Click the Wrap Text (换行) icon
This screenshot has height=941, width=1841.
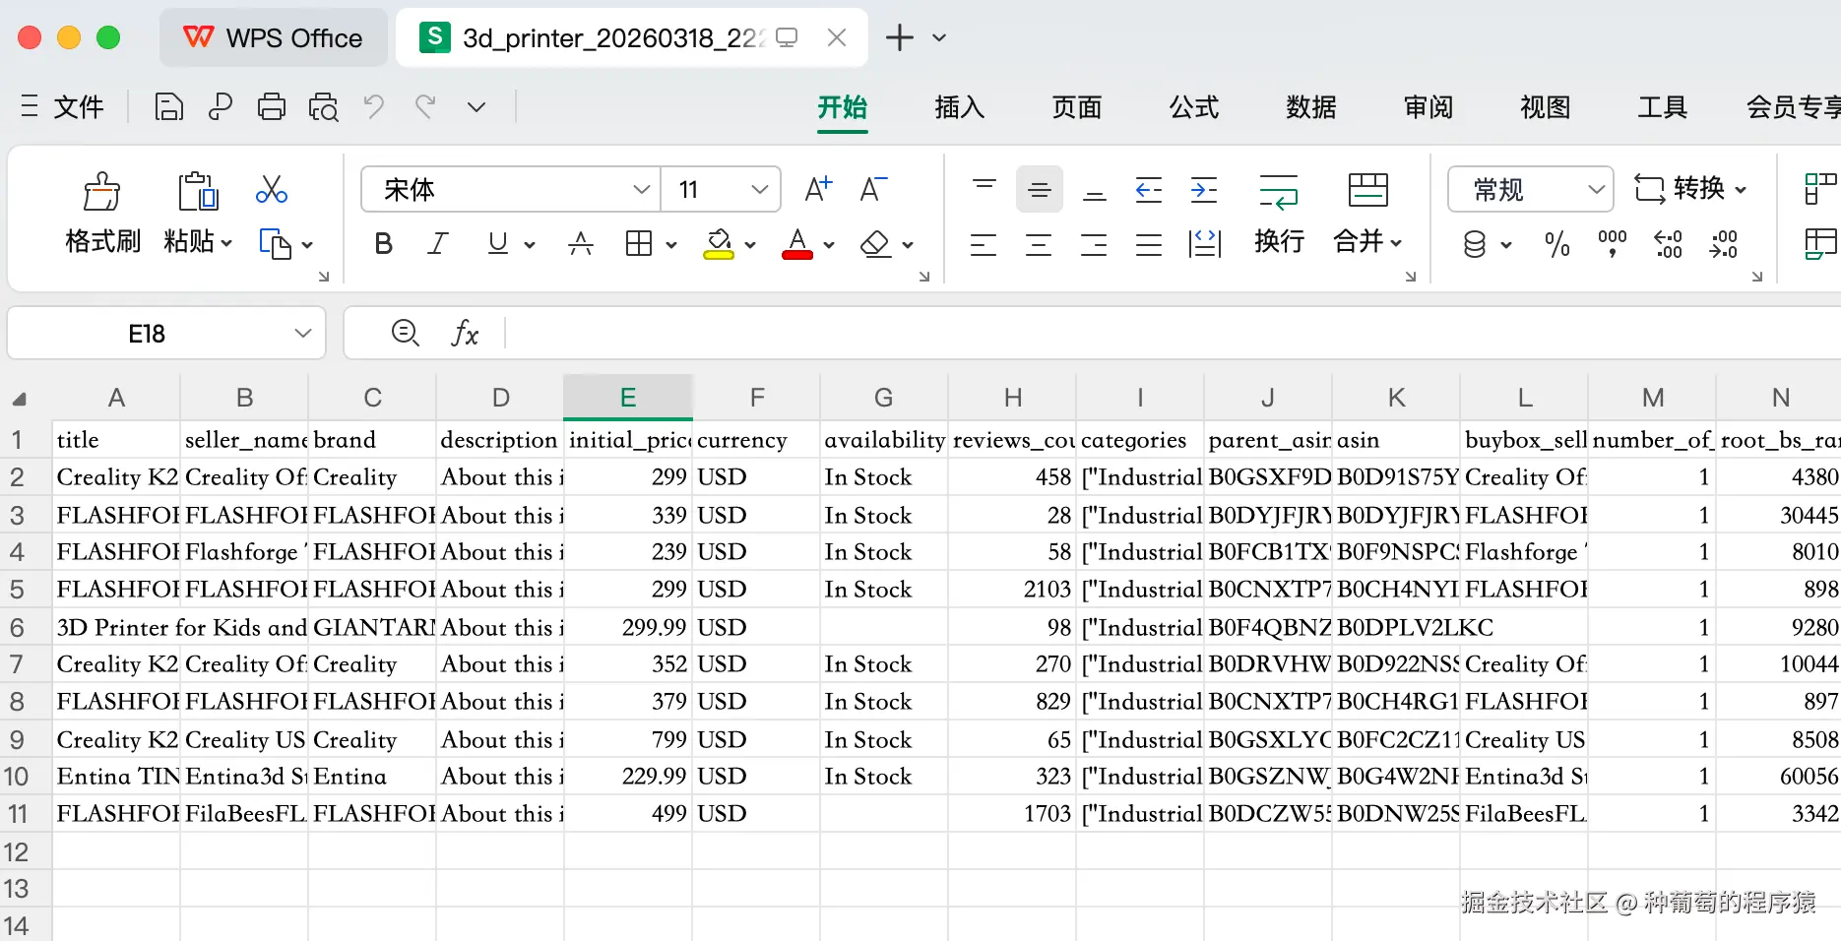[x=1279, y=191]
